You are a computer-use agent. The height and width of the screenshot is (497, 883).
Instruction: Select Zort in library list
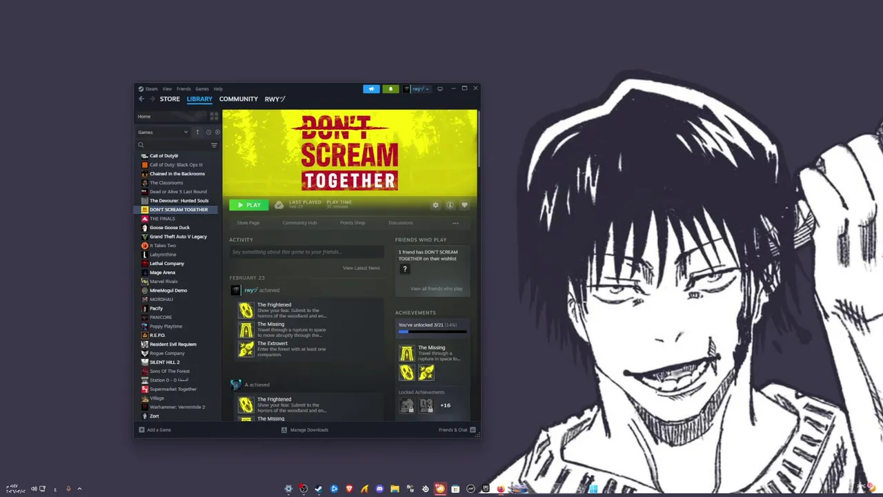pos(155,416)
